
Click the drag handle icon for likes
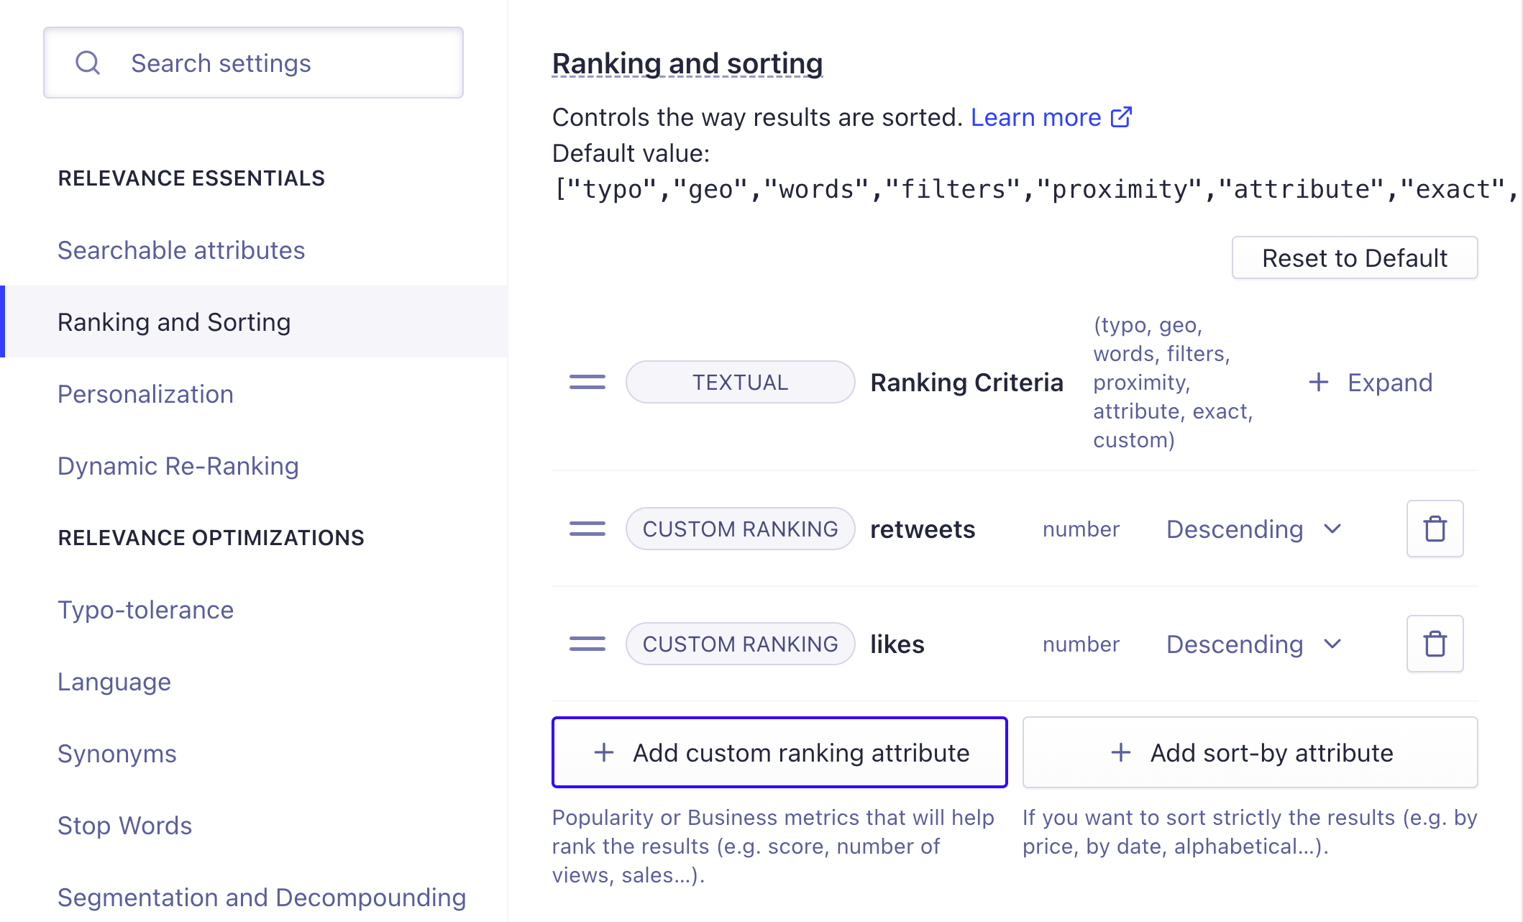click(x=587, y=642)
